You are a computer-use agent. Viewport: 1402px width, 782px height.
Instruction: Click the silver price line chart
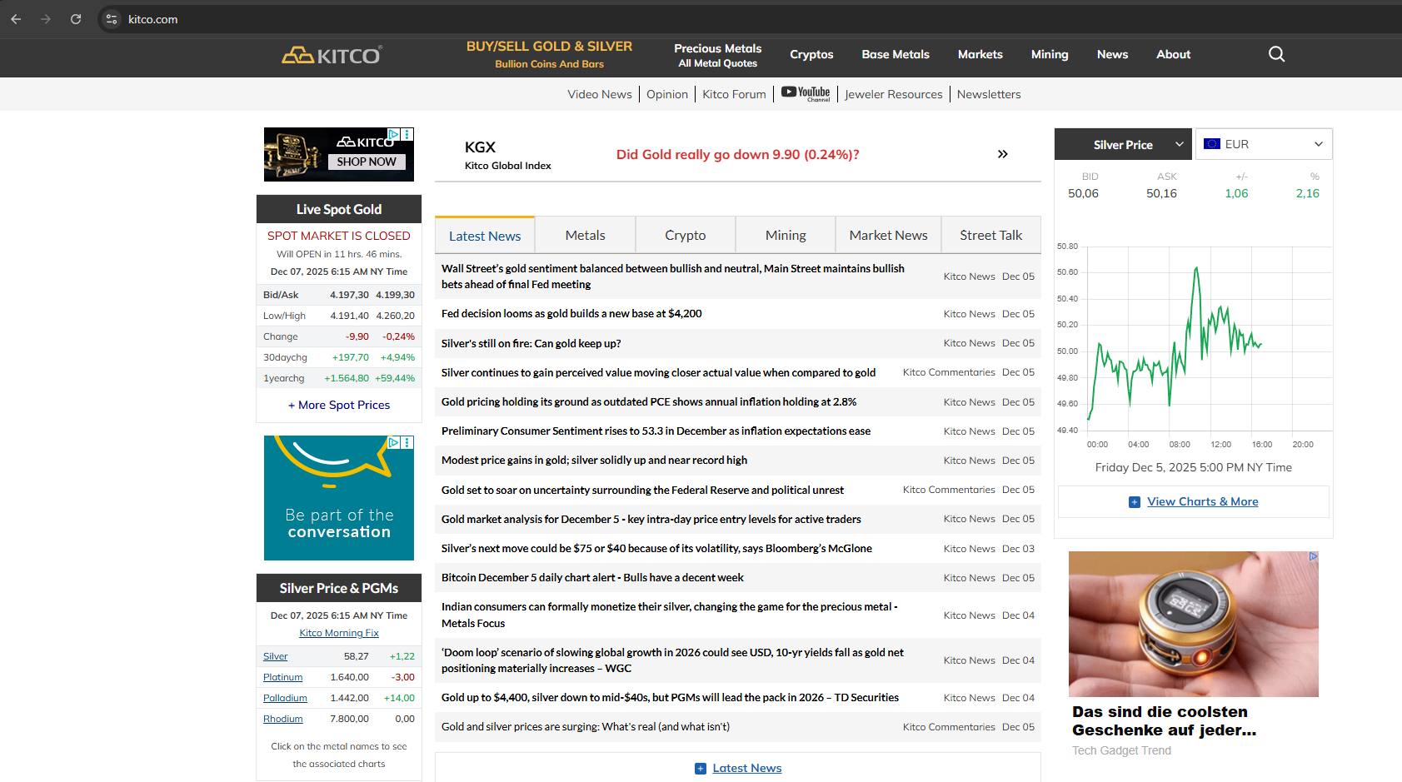tap(1194, 339)
